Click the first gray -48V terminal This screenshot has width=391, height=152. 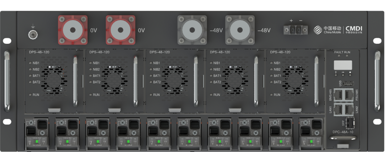pos(192,30)
